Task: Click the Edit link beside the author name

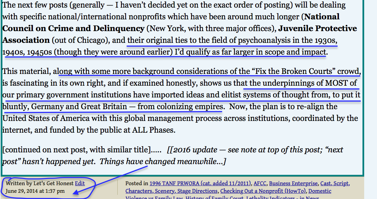Action: pos(80,183)
